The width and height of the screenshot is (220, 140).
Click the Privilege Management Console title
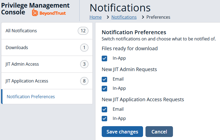click(x=35, y=9)
